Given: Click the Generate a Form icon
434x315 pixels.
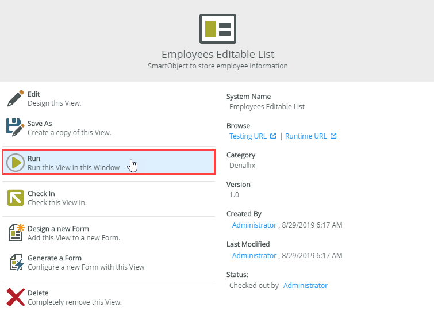Looking at the screenshot, I should [x=16, y=262].
